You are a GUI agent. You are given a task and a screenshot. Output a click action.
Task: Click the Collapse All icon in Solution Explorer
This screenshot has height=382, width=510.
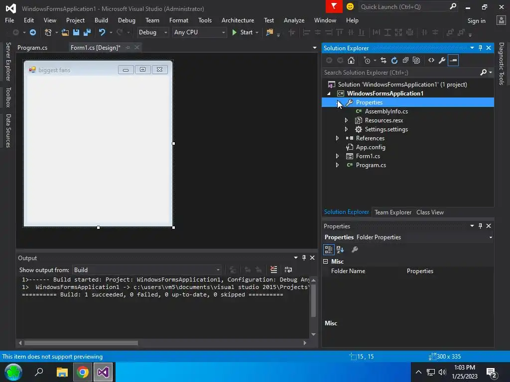(405, 60)
